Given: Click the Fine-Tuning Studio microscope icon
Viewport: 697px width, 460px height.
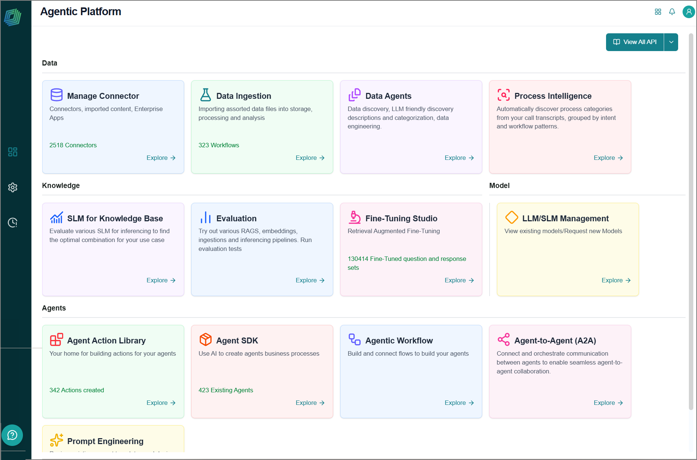Looking at the screenshot, I should point(355,217).
